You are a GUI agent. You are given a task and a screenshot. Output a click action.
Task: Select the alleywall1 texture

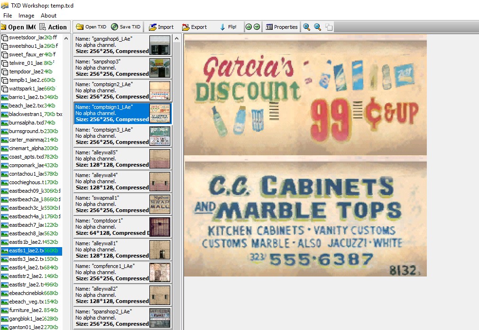[122, 250]
